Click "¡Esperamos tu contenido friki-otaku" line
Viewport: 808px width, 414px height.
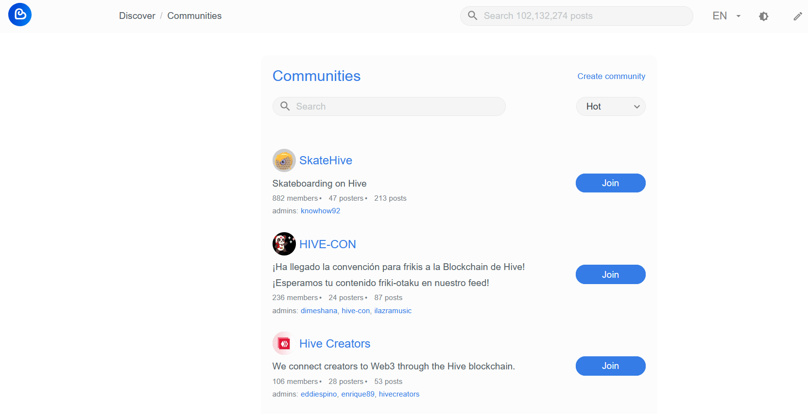point(380,283)
